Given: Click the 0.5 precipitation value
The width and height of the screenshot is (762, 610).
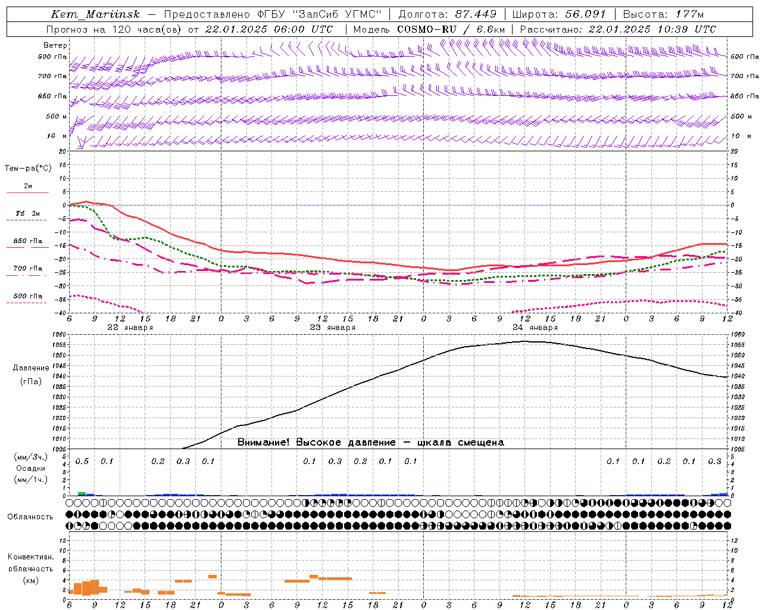Looking at the screenshot, I should coord(82,461).
